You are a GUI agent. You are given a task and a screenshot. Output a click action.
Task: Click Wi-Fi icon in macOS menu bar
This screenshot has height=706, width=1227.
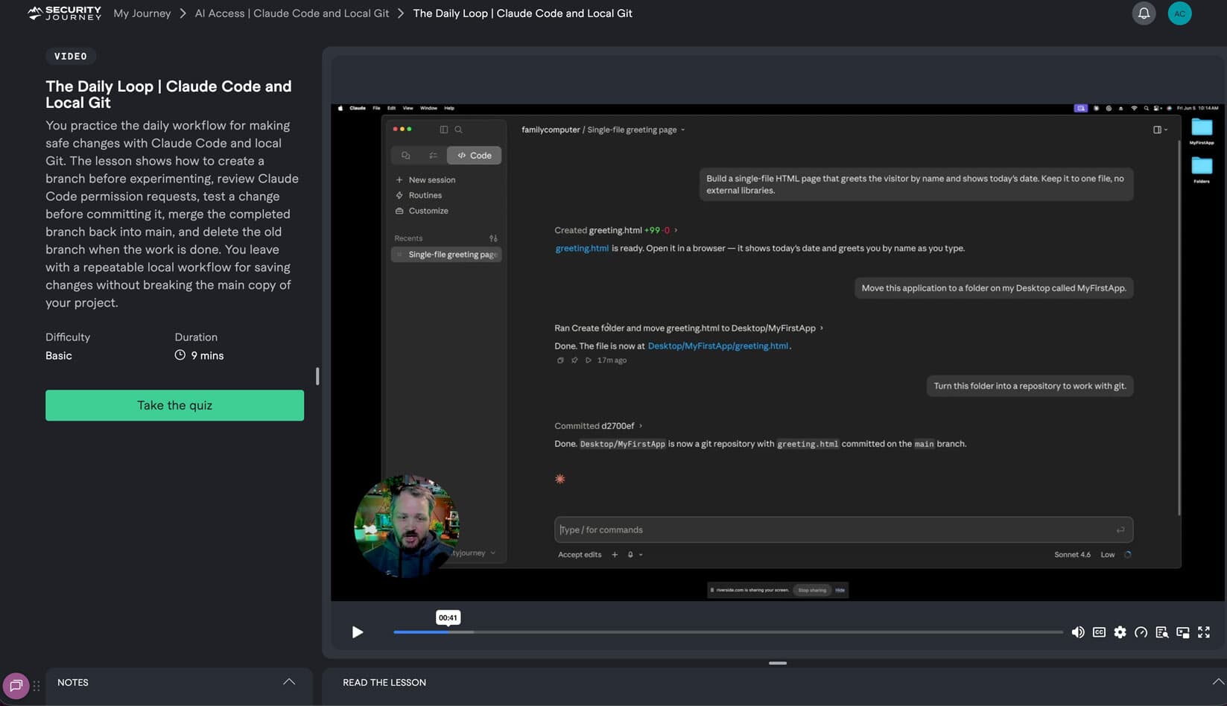pos(1134,108)
